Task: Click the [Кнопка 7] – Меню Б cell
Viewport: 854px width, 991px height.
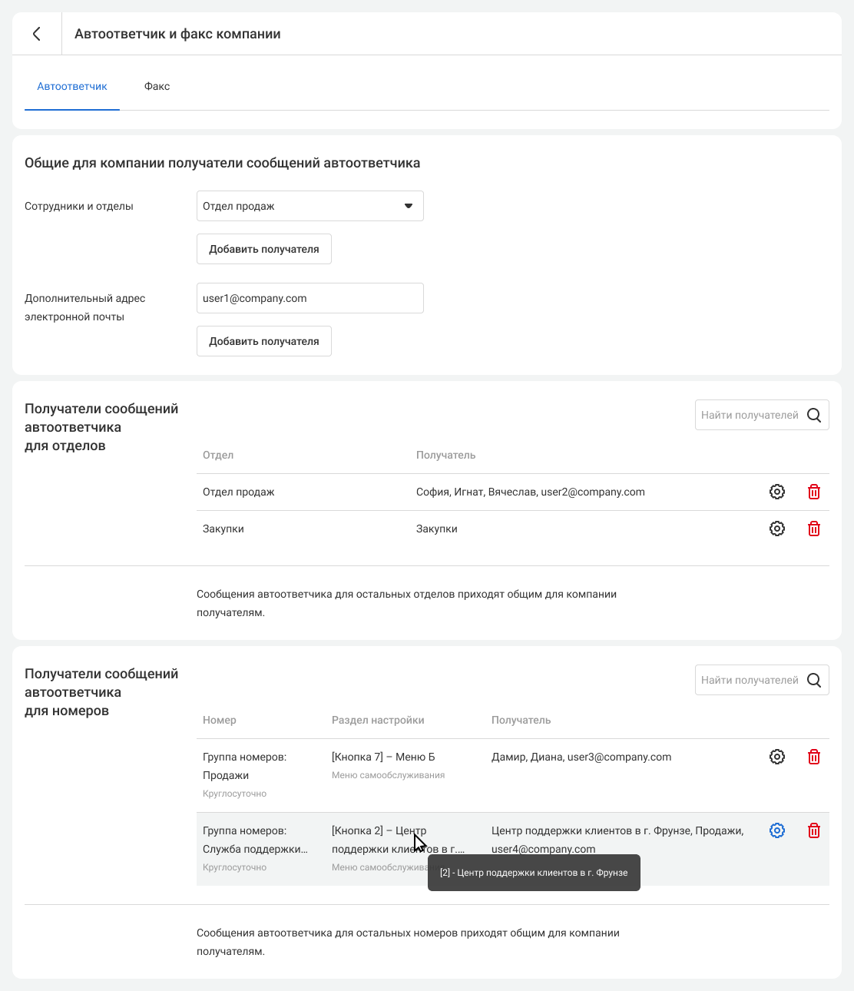Action: tap(383, 757)
